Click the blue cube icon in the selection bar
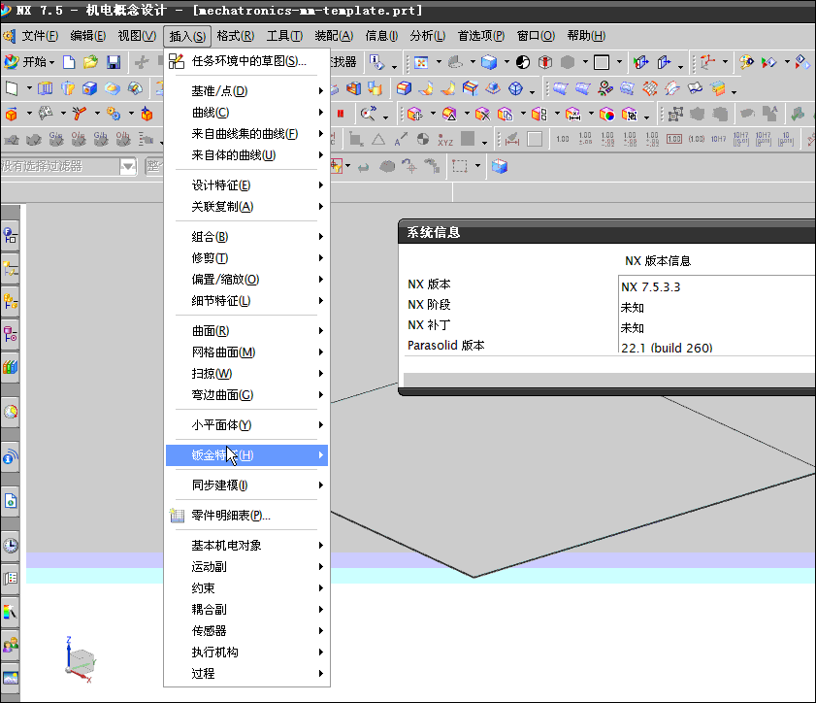This screenshot has width=816, height=703. 499,167
